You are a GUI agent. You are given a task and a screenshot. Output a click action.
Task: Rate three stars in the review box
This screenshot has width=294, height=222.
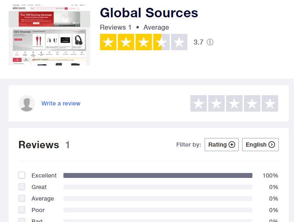click(234, 103)
